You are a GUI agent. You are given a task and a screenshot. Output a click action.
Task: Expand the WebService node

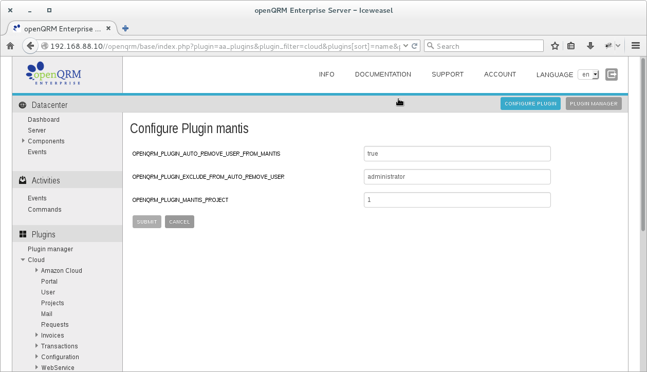37,367
